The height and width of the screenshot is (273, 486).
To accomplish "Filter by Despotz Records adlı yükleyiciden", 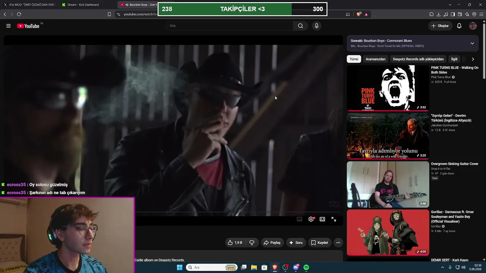I will pos(418,59).
